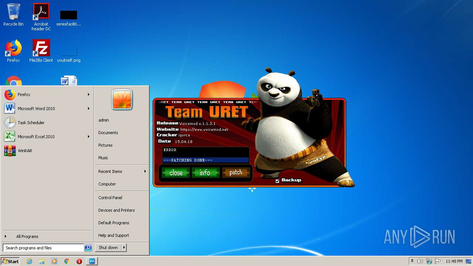Open WinRAR from the Start menu
The image size is (473, 266).
47,151
